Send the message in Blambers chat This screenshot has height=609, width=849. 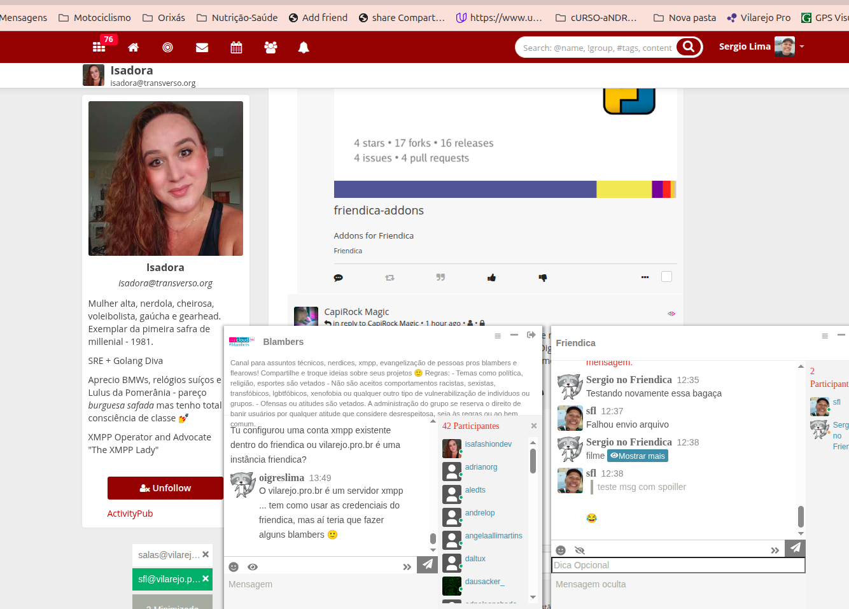pos(427,564)
